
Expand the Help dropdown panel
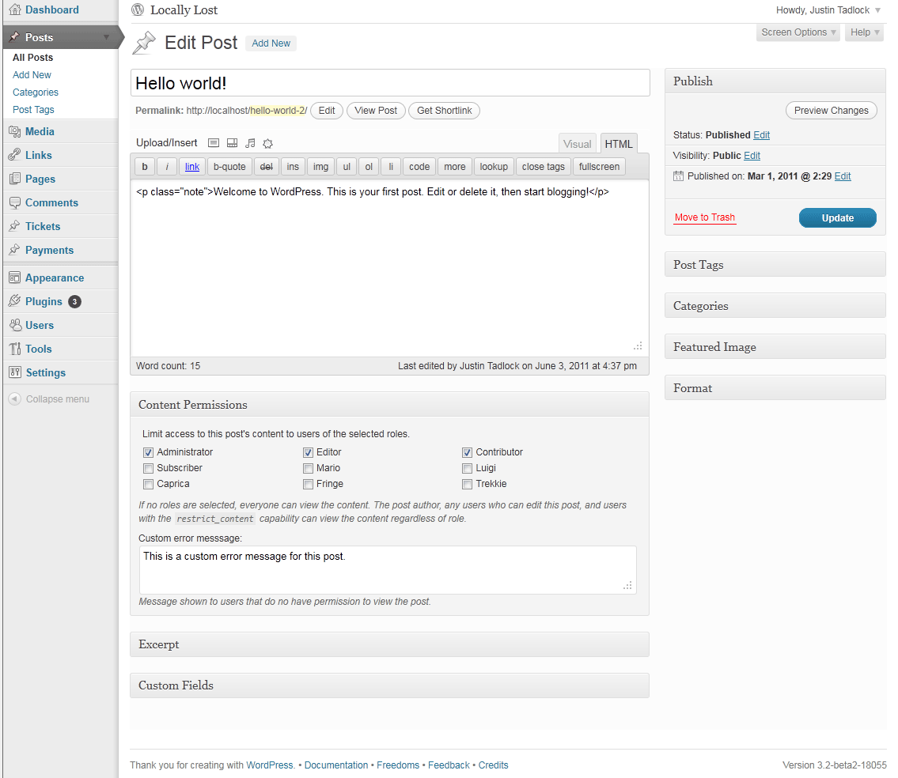(x=864, y=32)
